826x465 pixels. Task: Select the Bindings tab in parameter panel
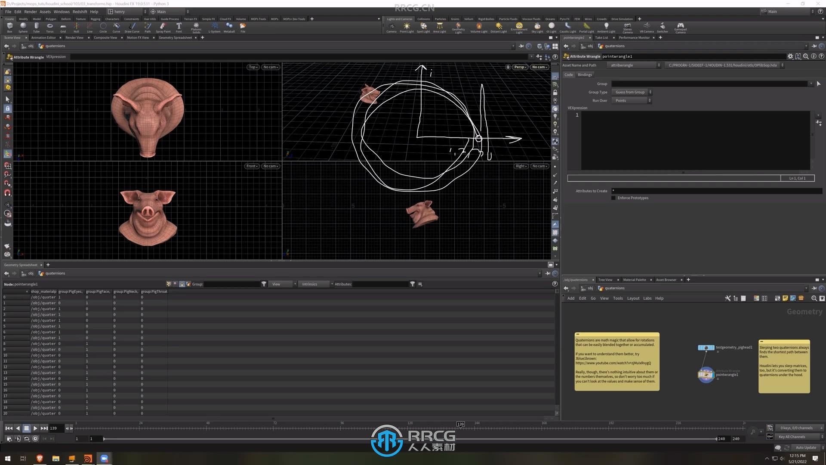(x=585, y=74)
